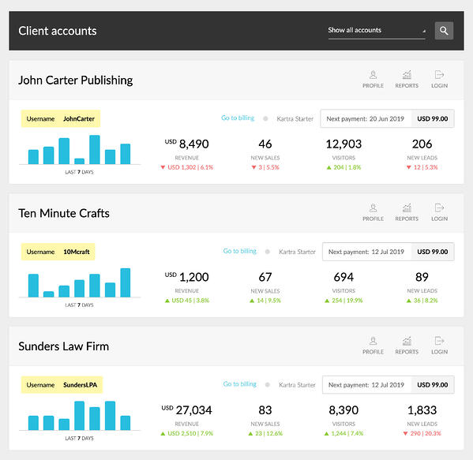Click the John Carter Publishing title

coord(76,80)
